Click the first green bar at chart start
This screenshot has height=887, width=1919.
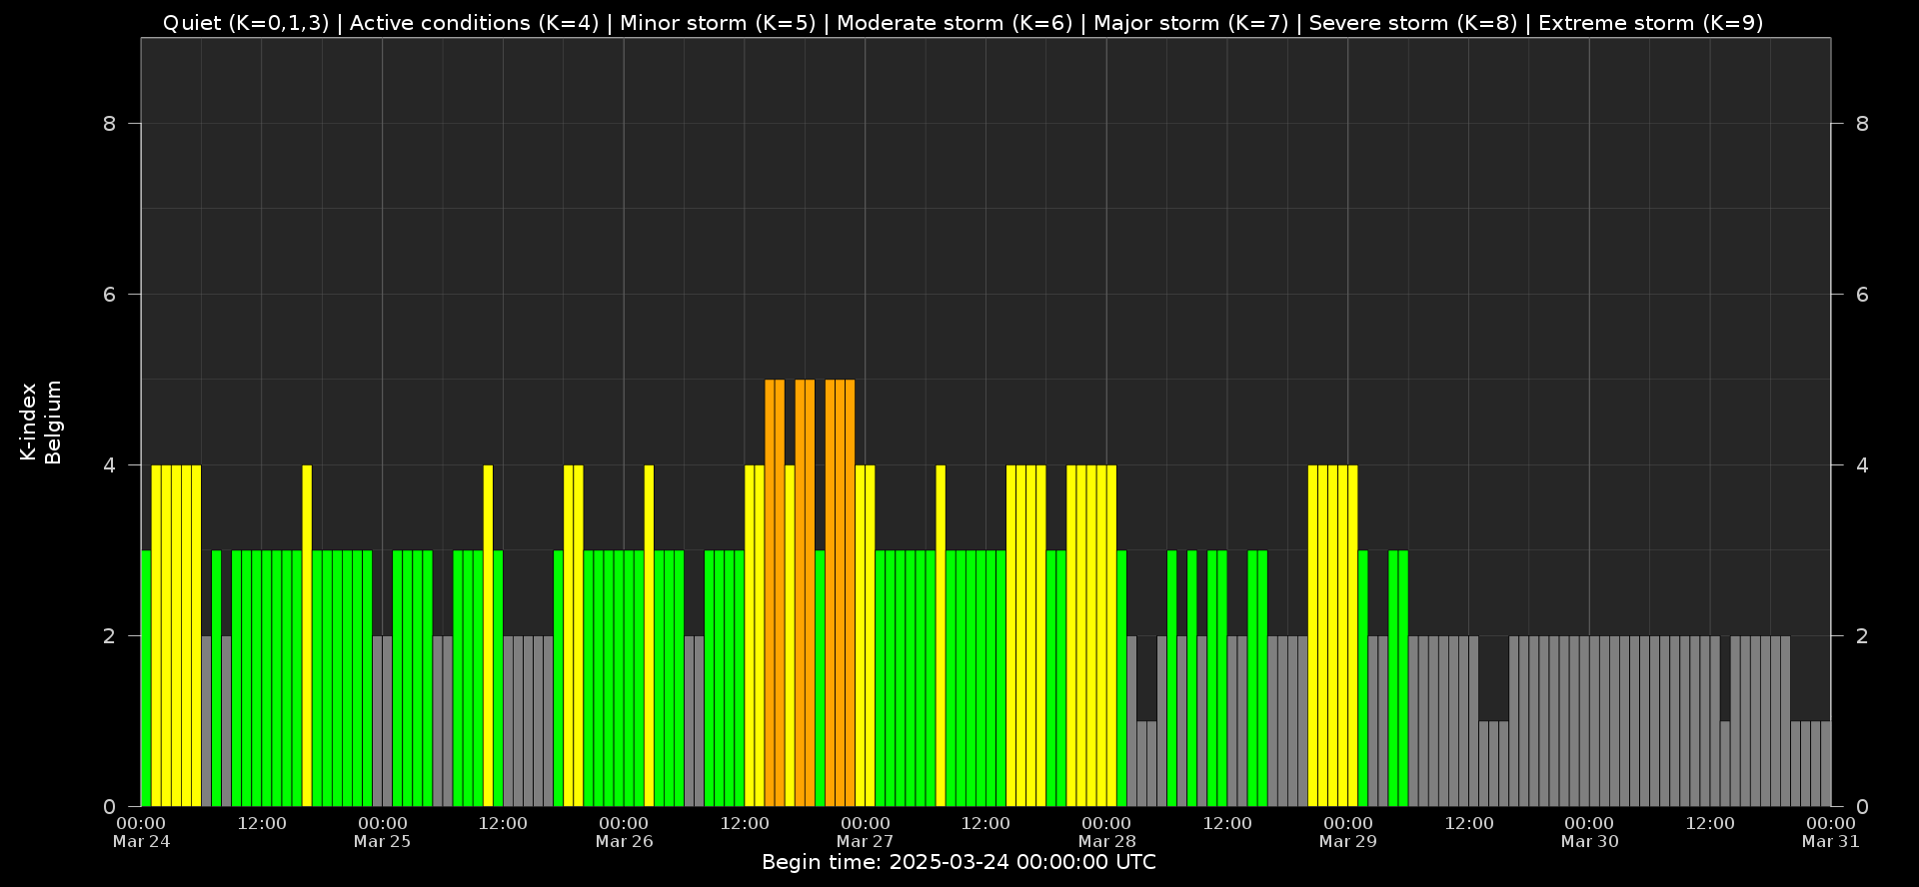click(x=146, y=677)
